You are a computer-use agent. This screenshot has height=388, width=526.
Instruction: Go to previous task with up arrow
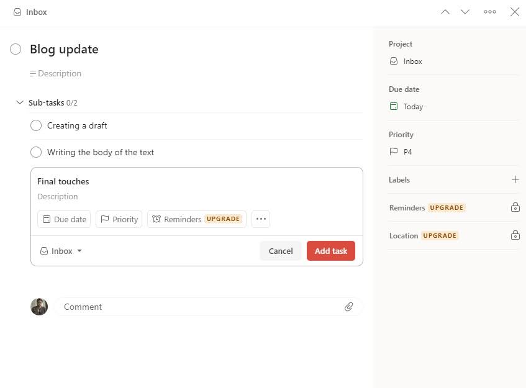(x=445, y=12)
